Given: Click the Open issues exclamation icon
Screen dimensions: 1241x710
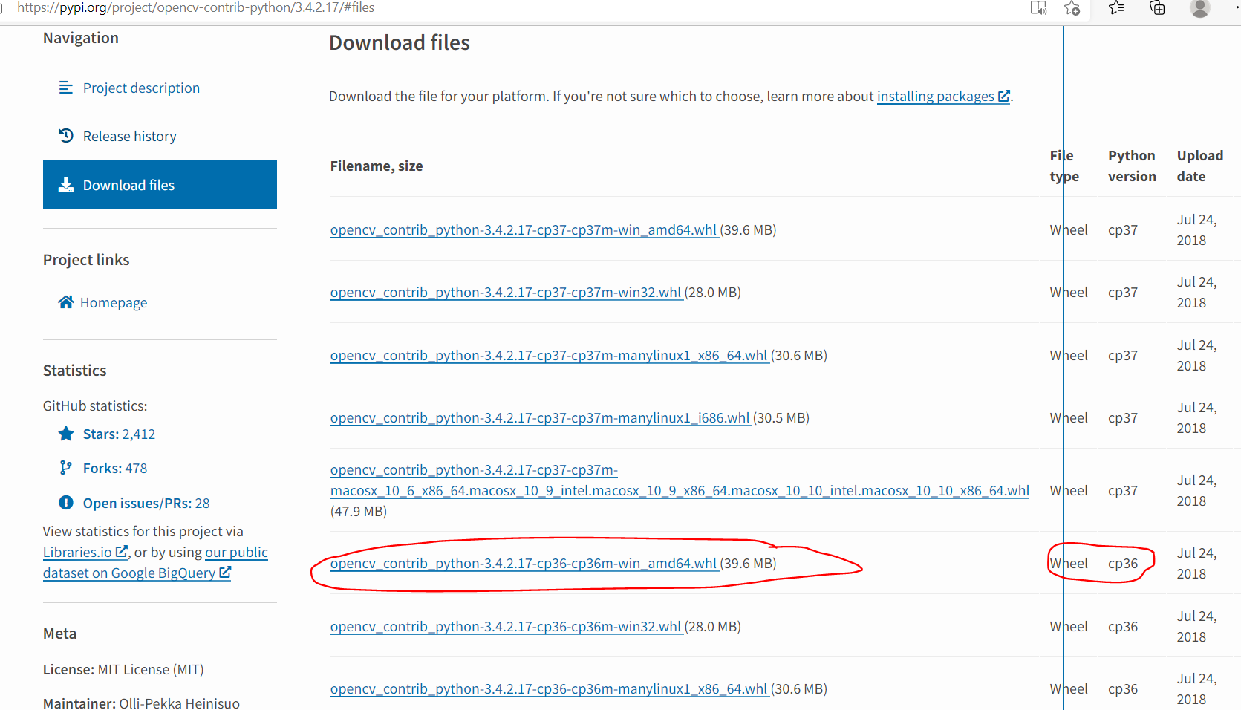Looking at the screenshot, I should pos(66,503).
